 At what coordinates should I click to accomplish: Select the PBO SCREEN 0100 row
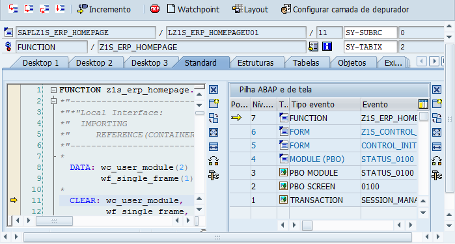tap(324, 186)
